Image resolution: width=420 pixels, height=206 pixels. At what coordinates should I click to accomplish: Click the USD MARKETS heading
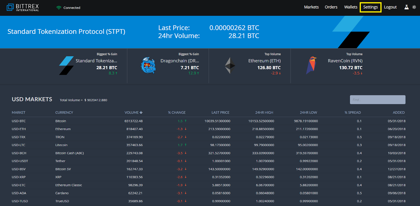pyautogui.click(x=32, y=99)
